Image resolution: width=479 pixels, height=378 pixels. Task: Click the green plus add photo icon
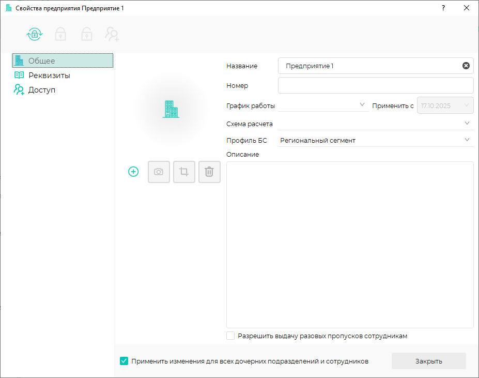point(133,172)
